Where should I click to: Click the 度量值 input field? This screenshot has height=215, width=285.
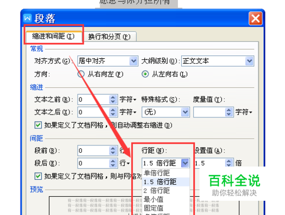coord(209,112)
